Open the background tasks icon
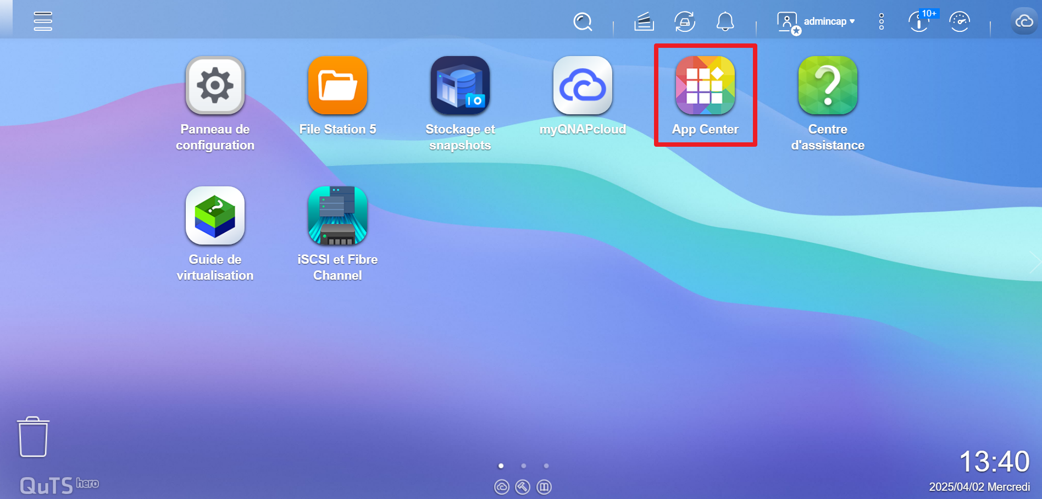 pos(644,22)
